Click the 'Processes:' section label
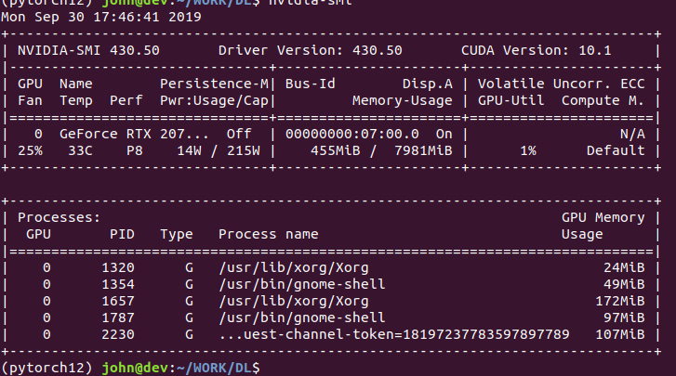Screen dimensions: 676x376 [59, 217]
